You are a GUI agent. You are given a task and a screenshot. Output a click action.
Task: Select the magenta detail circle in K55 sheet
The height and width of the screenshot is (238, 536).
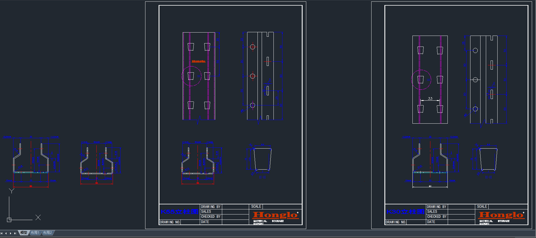(182, 76)
